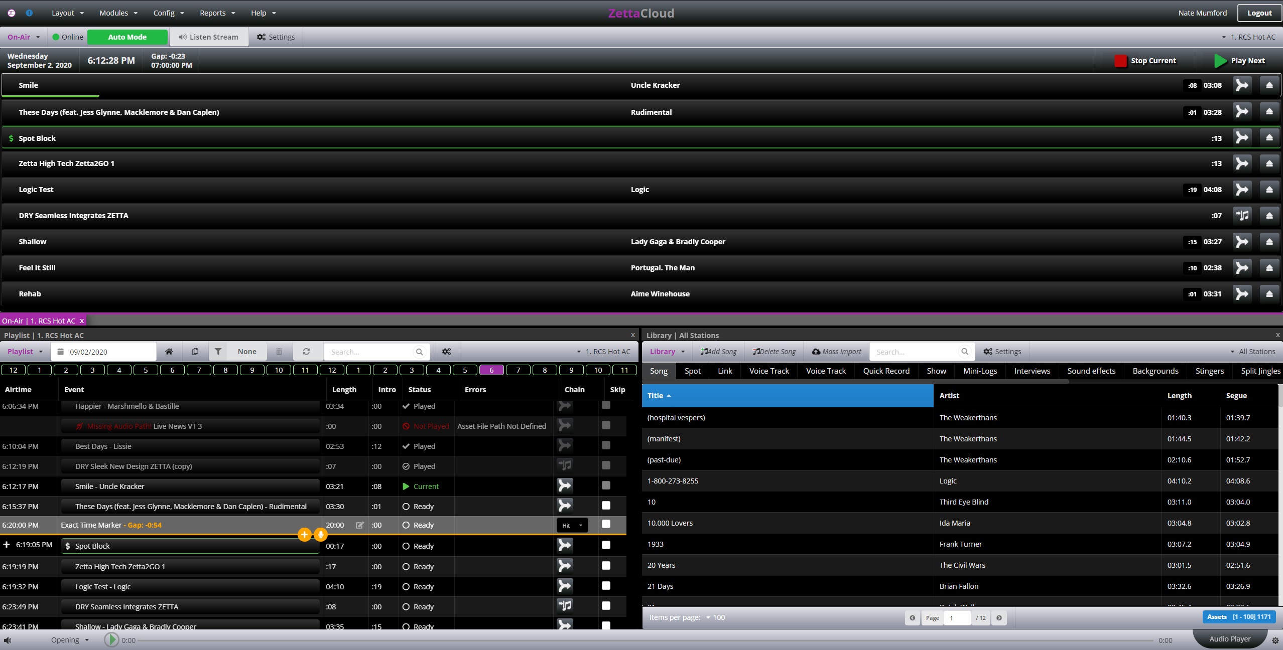Toggle Skip checkbox for Best Days - Lissie
1283x650 pixels.
pos(606,445)
